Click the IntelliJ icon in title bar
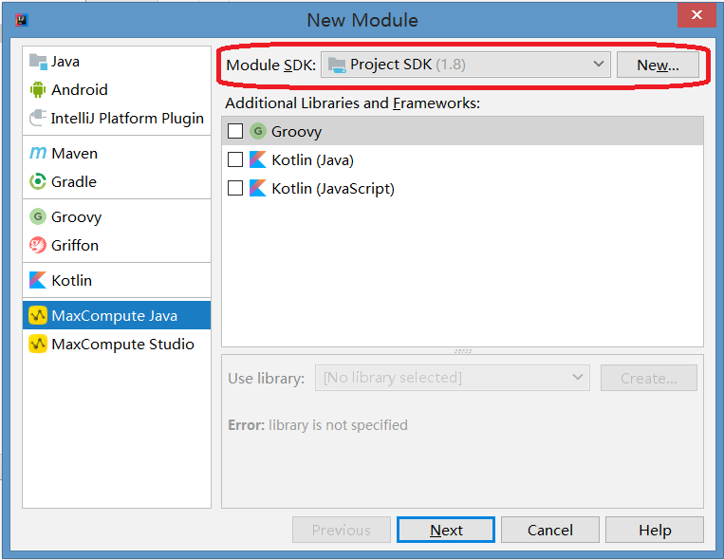Screen dimensions: 724x560 click(22, 20)
